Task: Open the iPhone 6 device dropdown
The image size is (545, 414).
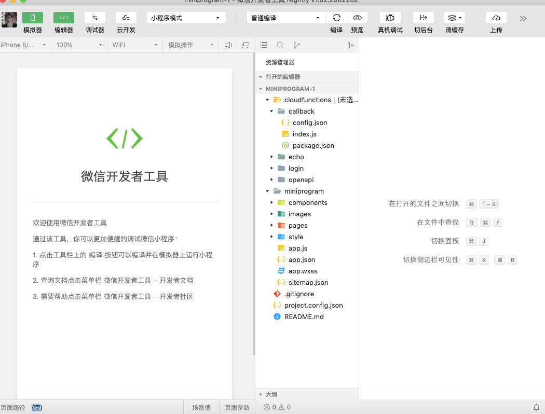Action: (x=24, y=45)
